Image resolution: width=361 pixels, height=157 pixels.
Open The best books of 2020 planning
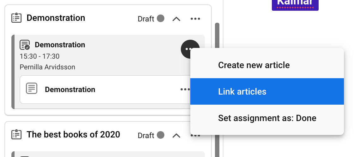(73, 135)
